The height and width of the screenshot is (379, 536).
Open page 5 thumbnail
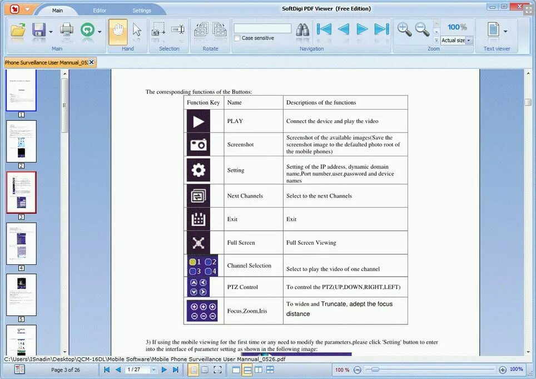click(x=21, y=294)
